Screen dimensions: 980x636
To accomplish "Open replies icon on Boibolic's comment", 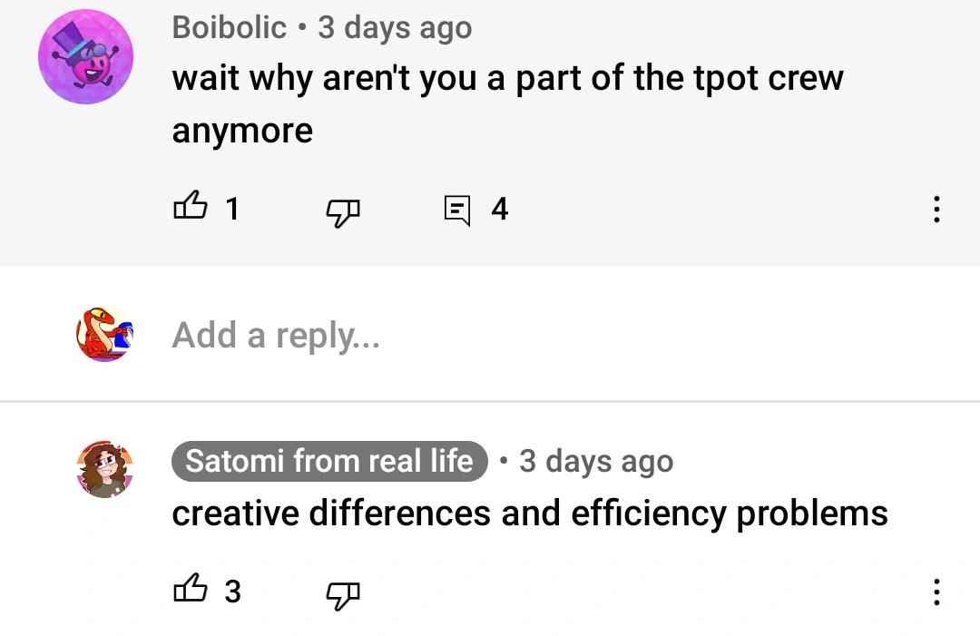I will 456,210.
